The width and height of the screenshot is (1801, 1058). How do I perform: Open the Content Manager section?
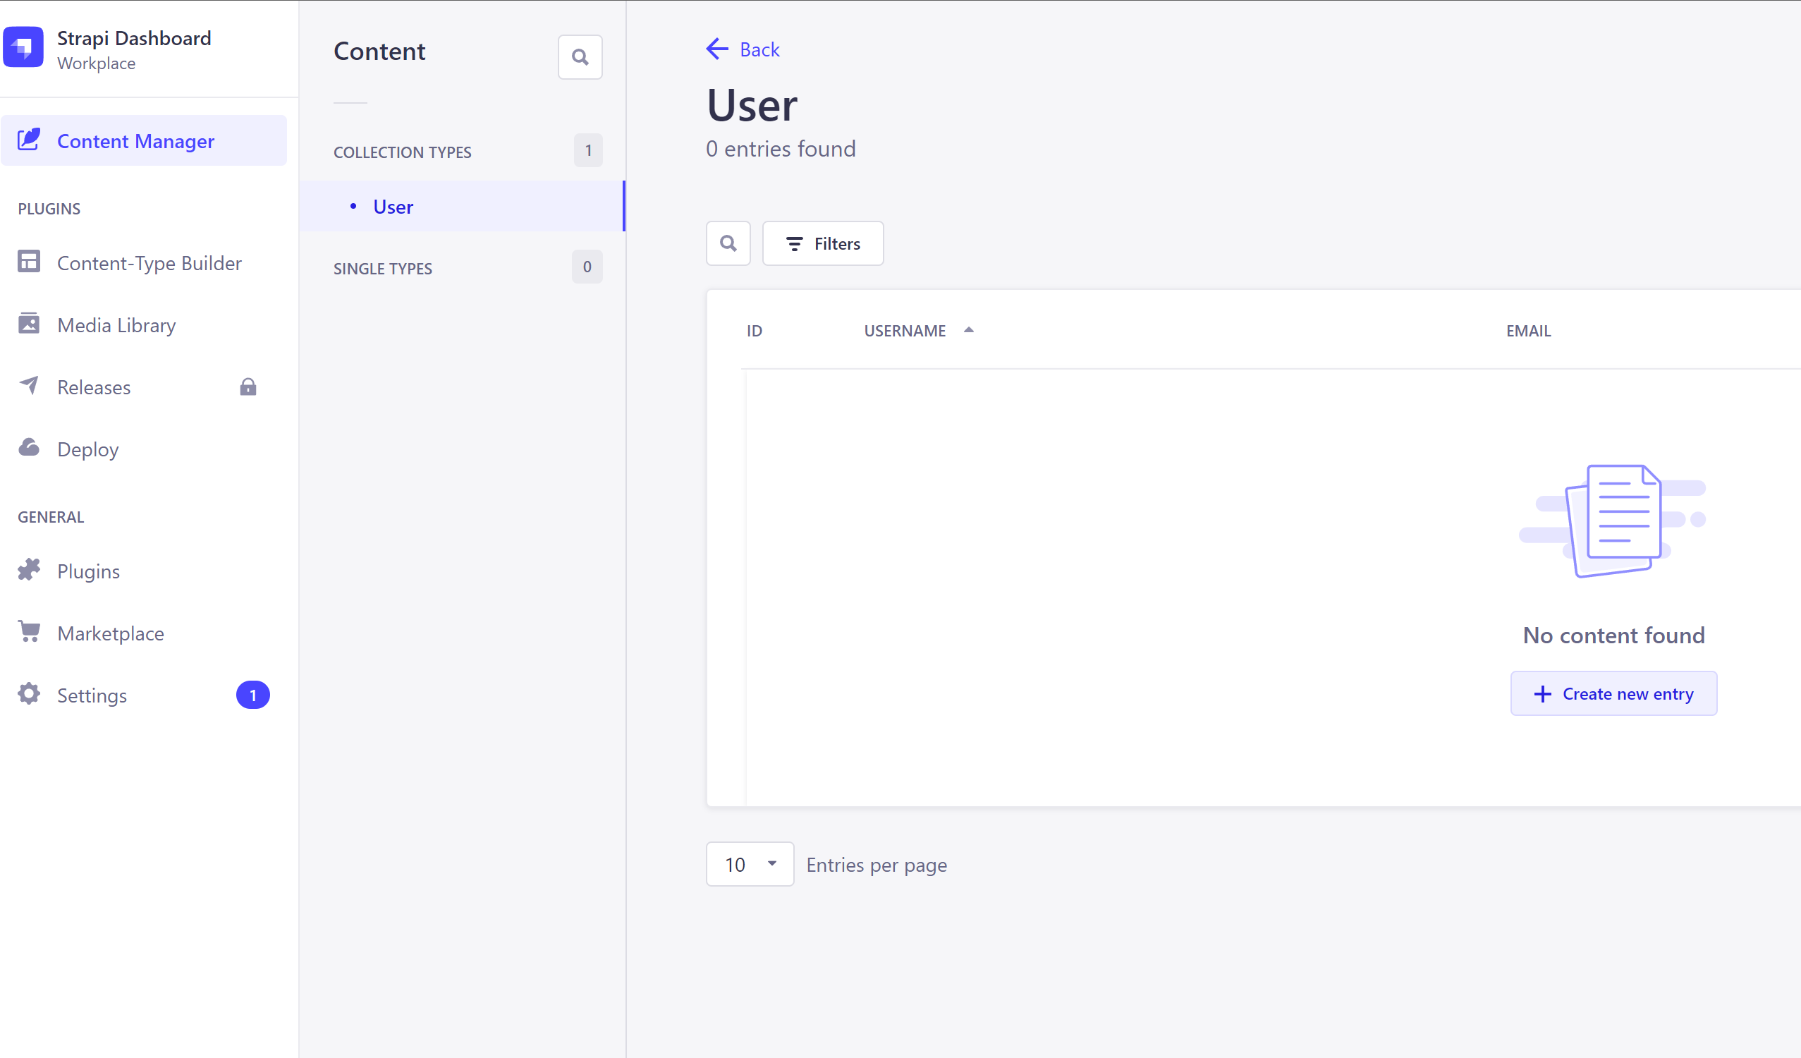[x=144, y=141]
